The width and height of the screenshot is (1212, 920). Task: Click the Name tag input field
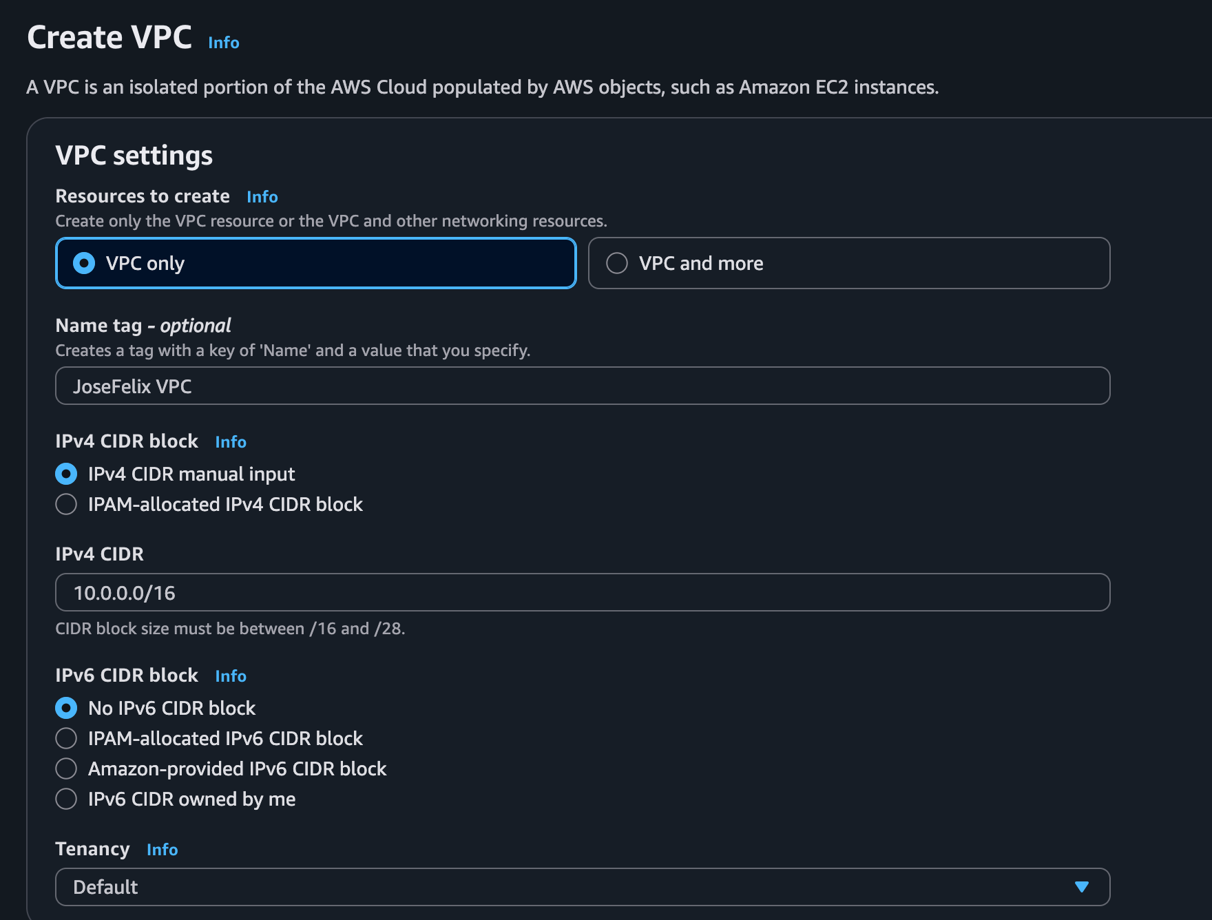click(x=582, y=386)
